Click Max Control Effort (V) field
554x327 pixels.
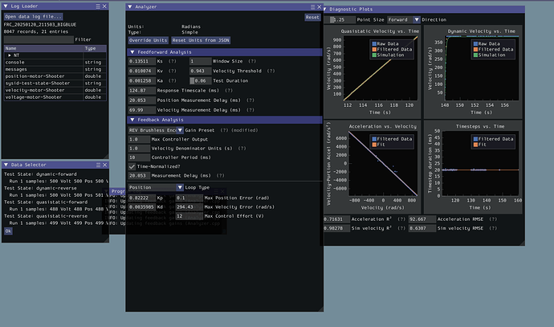189,216
